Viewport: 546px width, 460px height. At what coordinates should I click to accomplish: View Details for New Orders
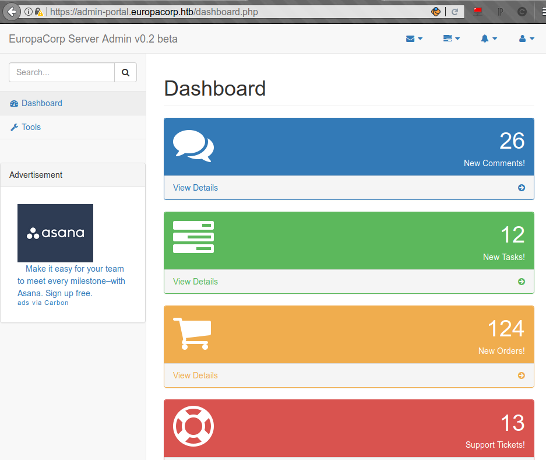point(195,375)
